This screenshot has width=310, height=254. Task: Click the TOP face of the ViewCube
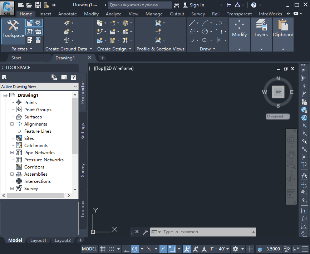click(278, 92)
